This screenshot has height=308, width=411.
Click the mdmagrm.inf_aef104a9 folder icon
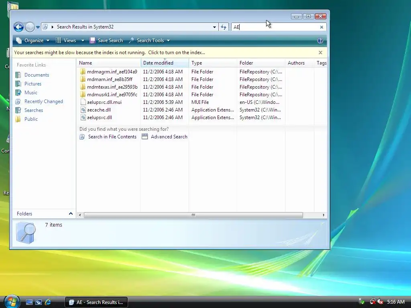coord(83,72)
